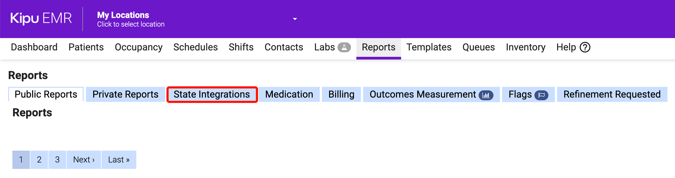Open the Patients menu item
Screen dimensions: 675x178
[x=86, y=47]
